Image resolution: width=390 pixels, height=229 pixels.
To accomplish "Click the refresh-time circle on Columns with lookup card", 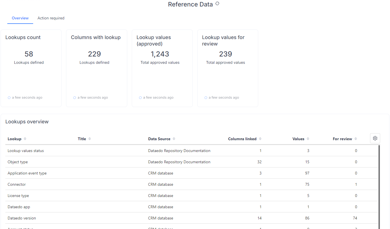I will [x=75, y=98].
